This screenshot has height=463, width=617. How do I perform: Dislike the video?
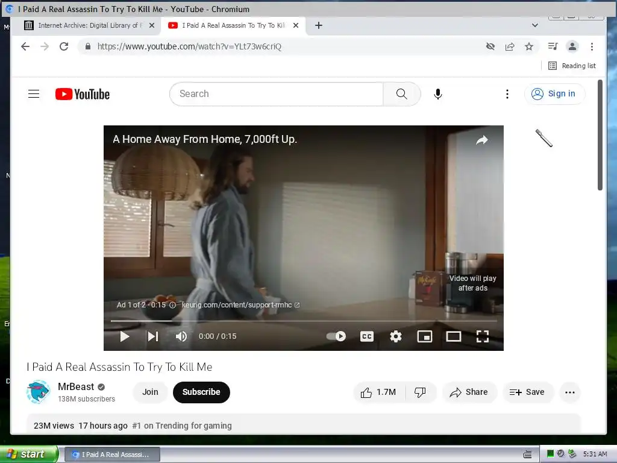point(420,392)
